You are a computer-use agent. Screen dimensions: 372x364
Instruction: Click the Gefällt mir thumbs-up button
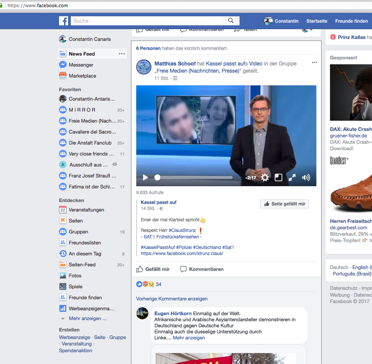[x=153, y=269]
